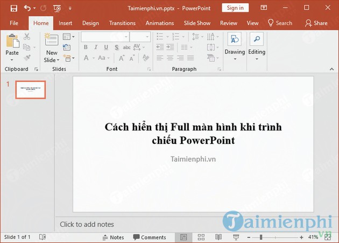339x243 pixels.
Task: Click the Undo arrow icon
Action: point(27,8)
